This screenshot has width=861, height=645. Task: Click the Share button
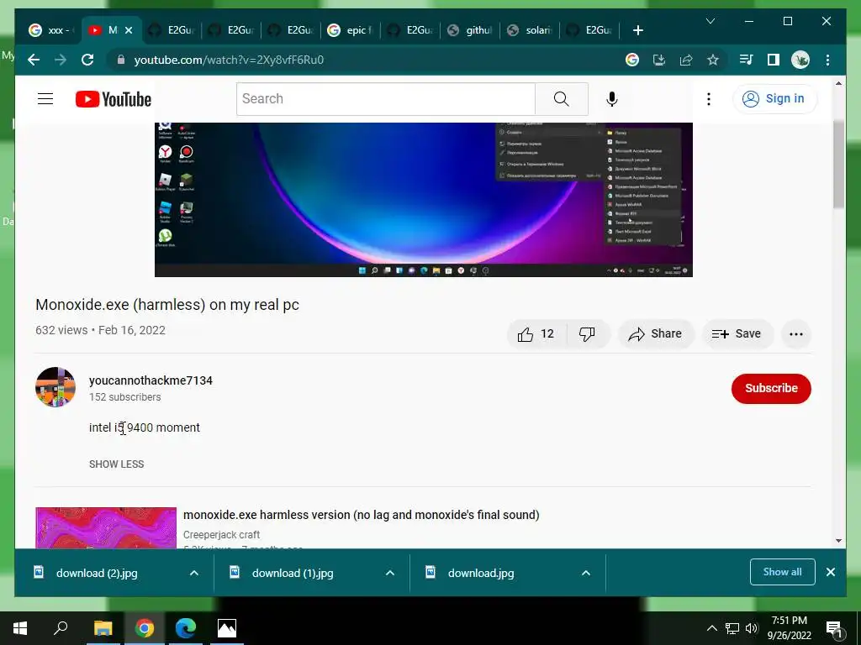point(656,334)
